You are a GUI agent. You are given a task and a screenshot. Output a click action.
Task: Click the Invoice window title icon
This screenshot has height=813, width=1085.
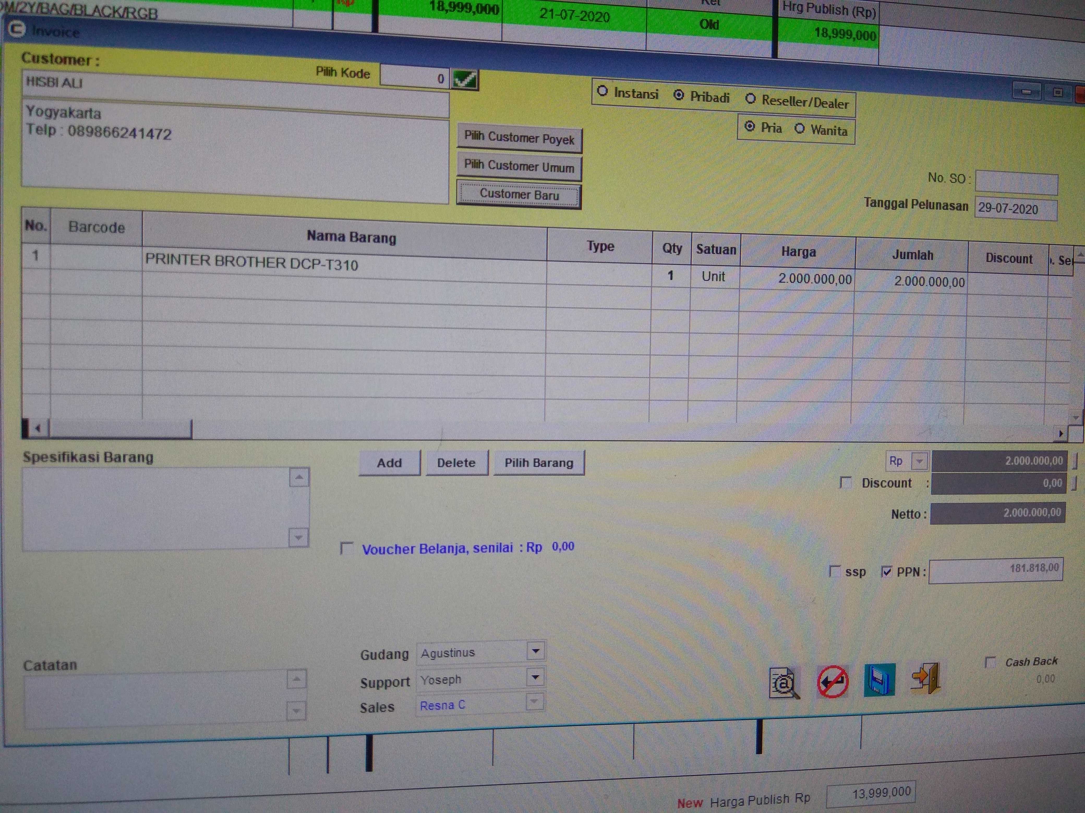tap(16, 29)
